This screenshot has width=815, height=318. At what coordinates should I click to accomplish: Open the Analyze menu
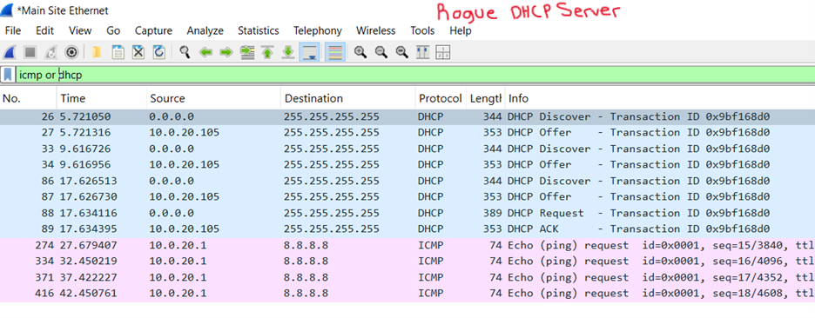point(205,30)
